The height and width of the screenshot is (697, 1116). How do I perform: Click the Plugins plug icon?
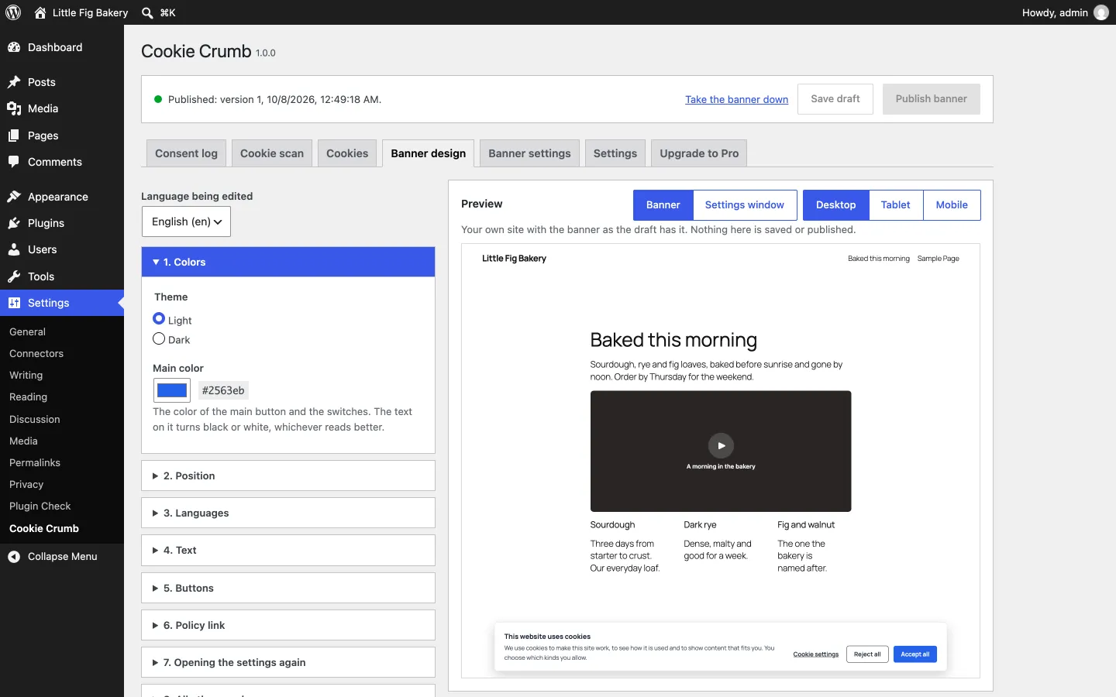click(14, 223)
